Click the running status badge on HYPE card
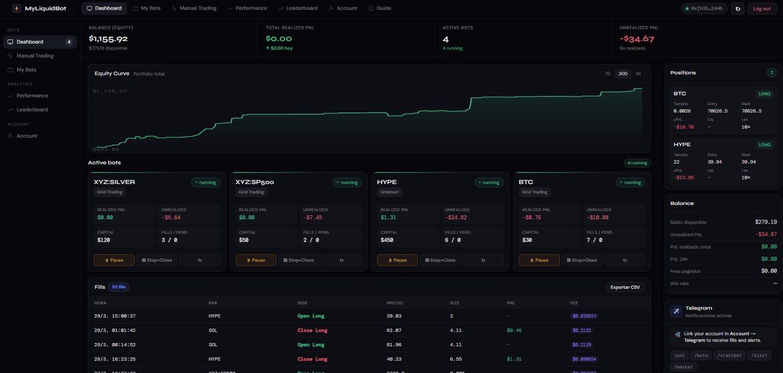 (489, 183)
